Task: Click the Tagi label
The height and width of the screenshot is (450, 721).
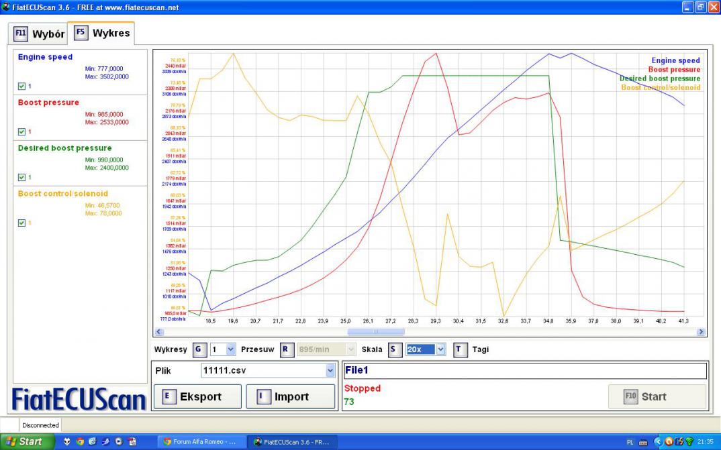Action: tap(481, 349)
